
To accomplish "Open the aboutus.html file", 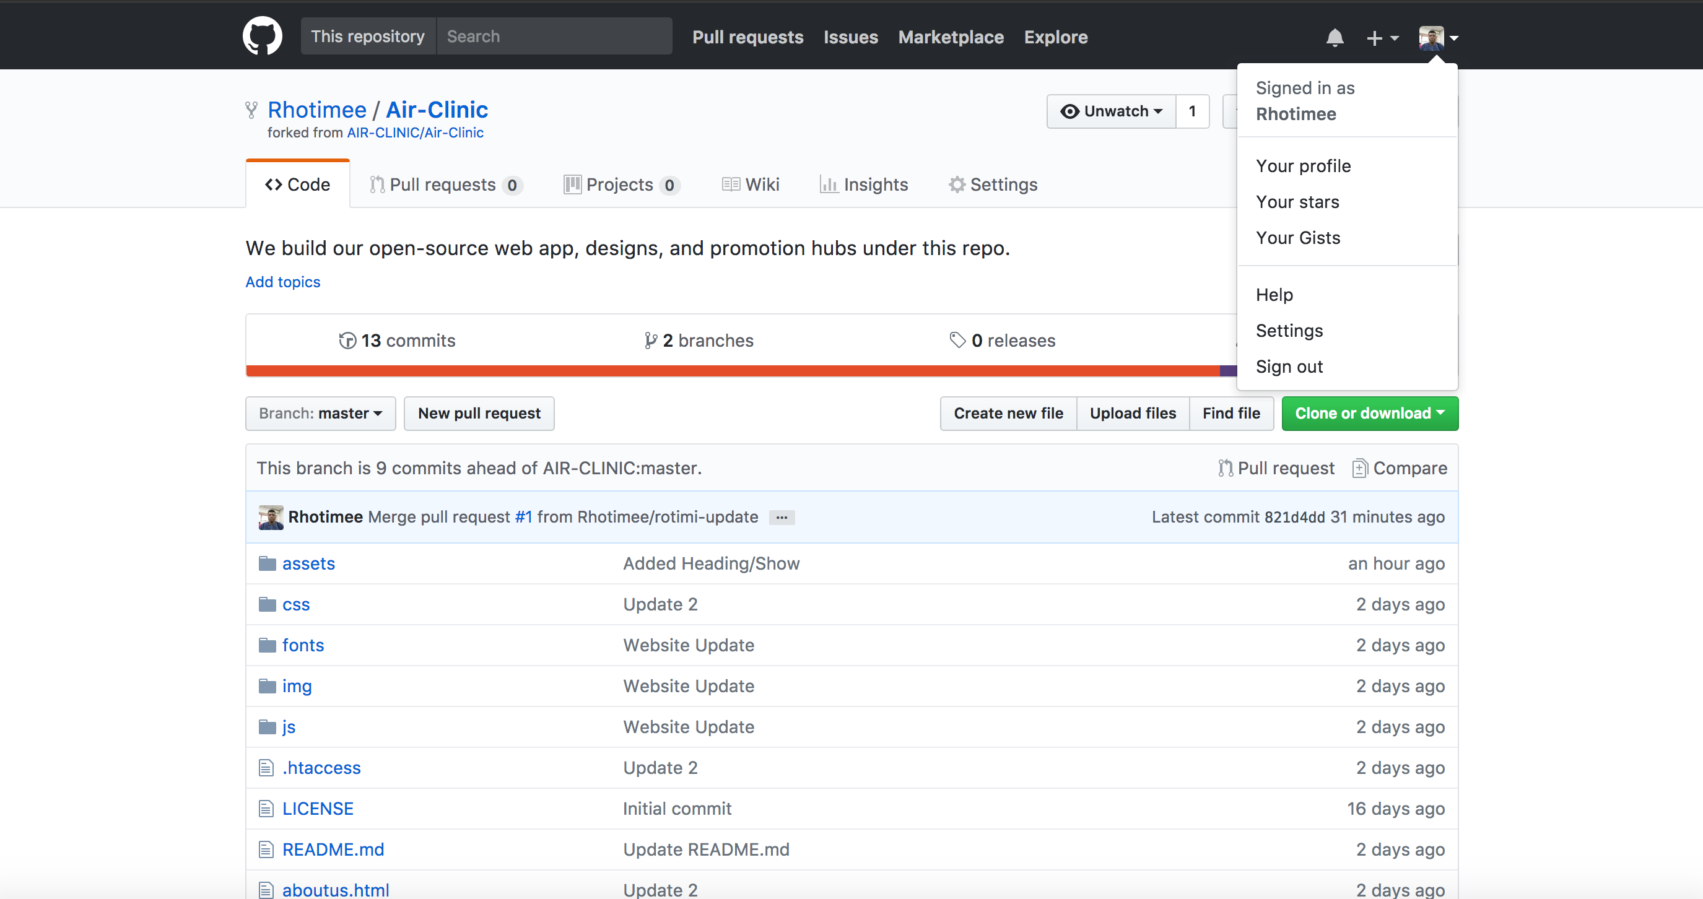I will (x=336, y=890).
